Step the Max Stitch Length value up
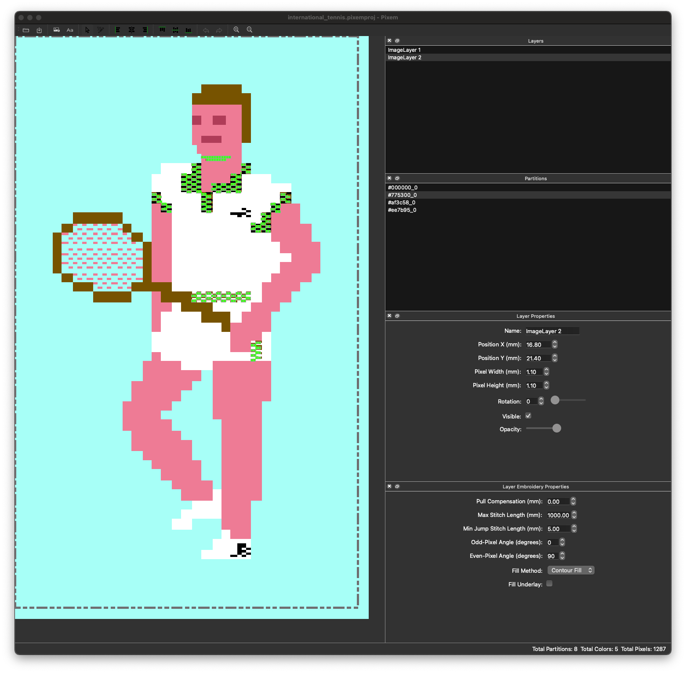 point(574,513)
